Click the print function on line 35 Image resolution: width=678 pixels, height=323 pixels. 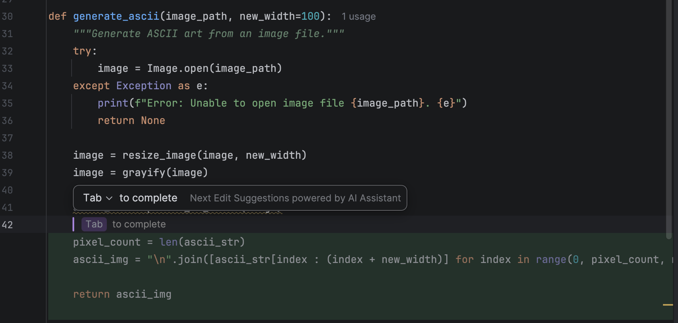pos(113,103)
